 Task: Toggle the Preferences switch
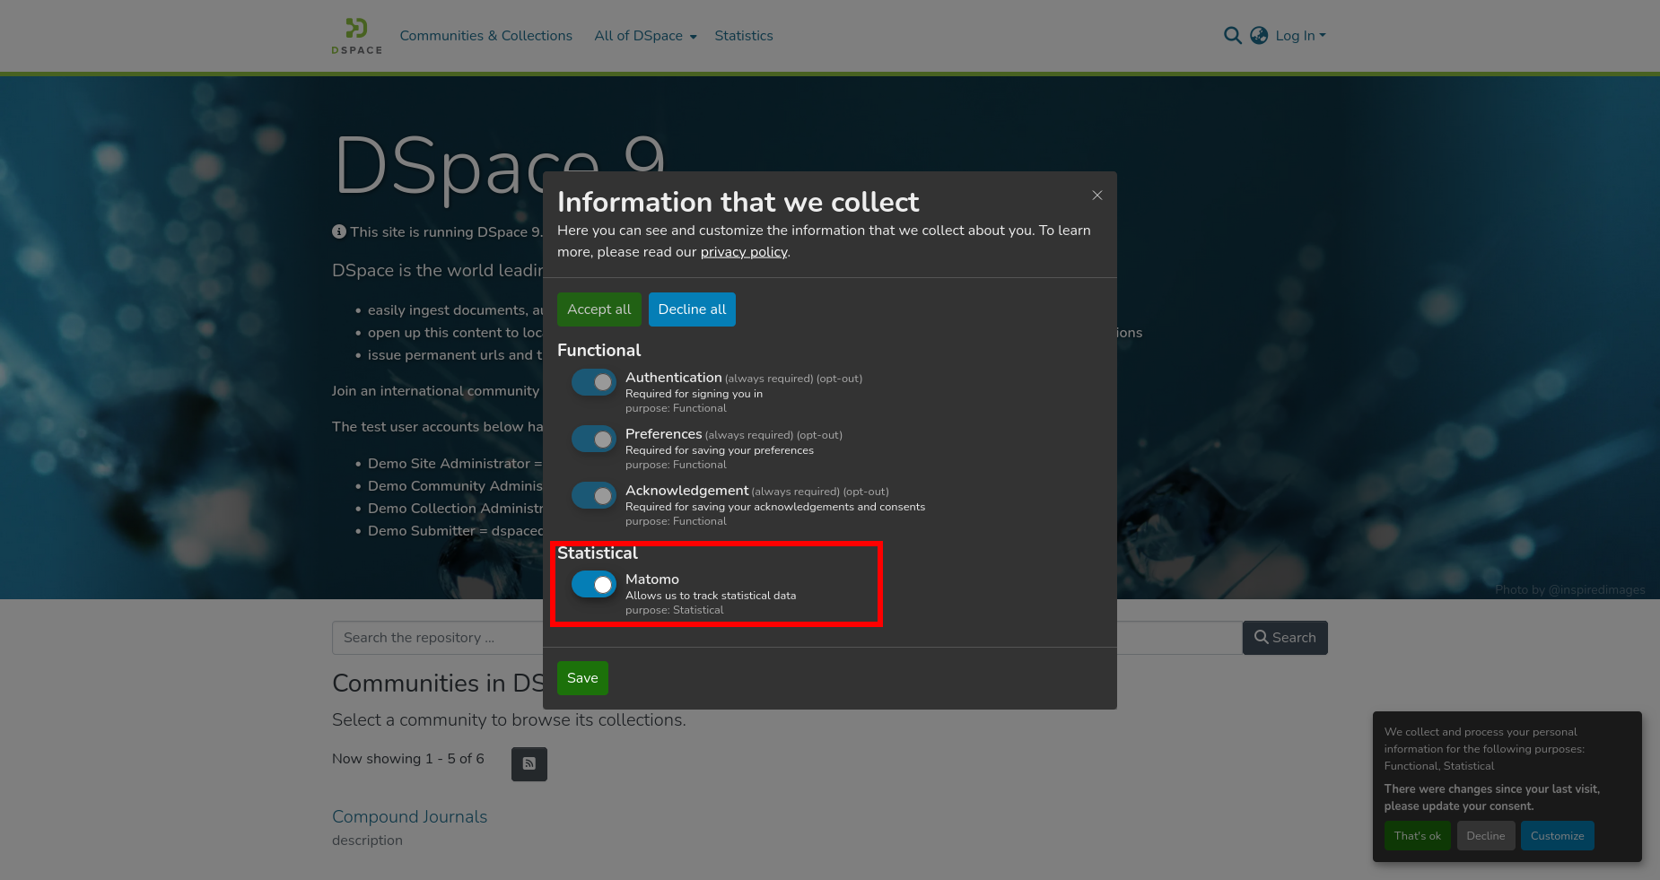coord(594,439)
